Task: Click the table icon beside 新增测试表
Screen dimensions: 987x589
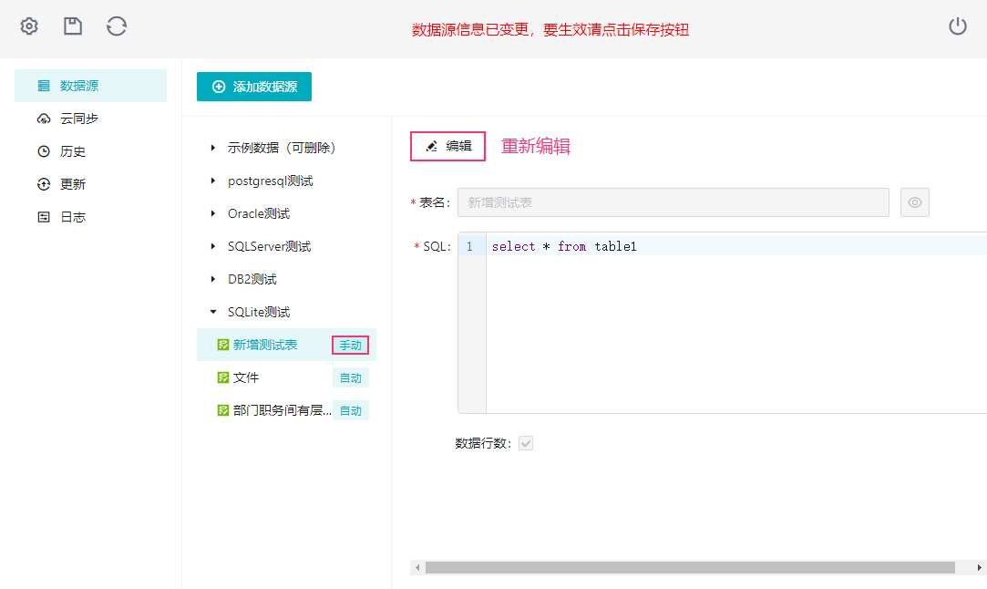Action: (x=223, y=345)
